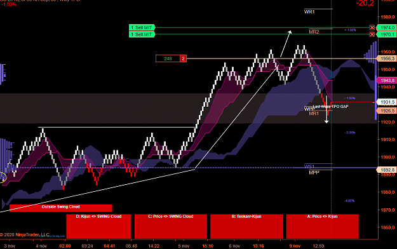
Task: Click the B: Tenkan>Kijun signal panel
Action: pos(246,227)
